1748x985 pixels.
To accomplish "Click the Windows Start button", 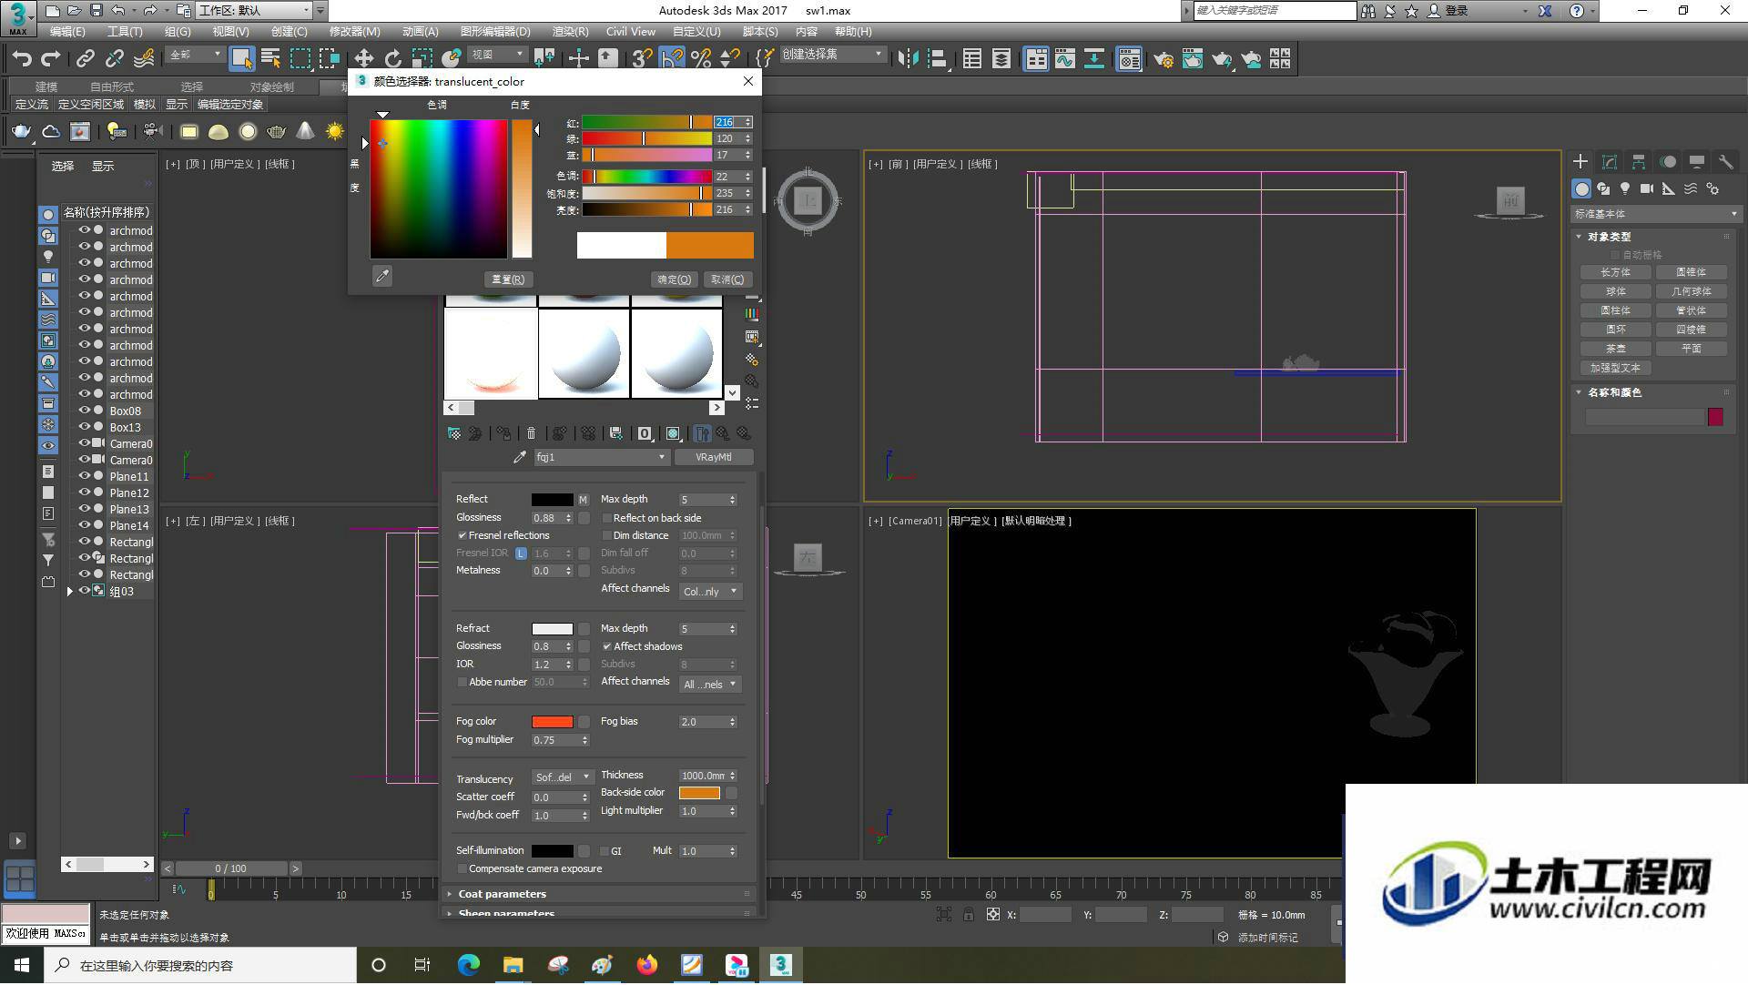I will tap(22, 965).
